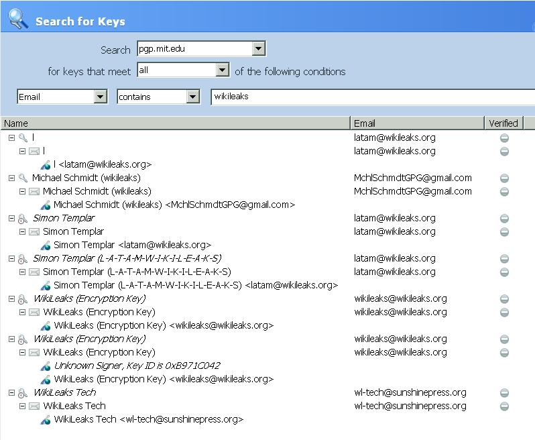Click the envelope icon beside the Simon Templar user ID

pos(34,232)
